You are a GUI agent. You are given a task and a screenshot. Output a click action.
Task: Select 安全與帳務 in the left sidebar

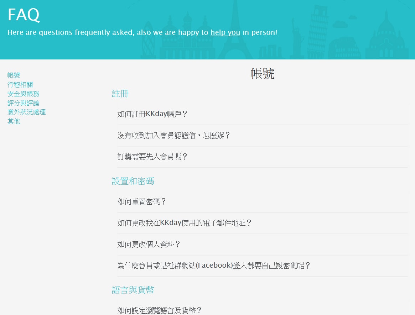[23, 94]
